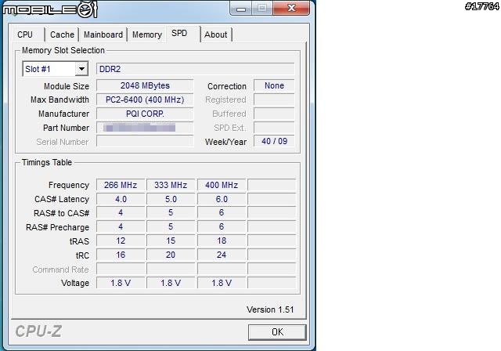Click the RAS# Precharge label
The width and height of the screenshot is (501, 351).
click(x=57, y=227)
